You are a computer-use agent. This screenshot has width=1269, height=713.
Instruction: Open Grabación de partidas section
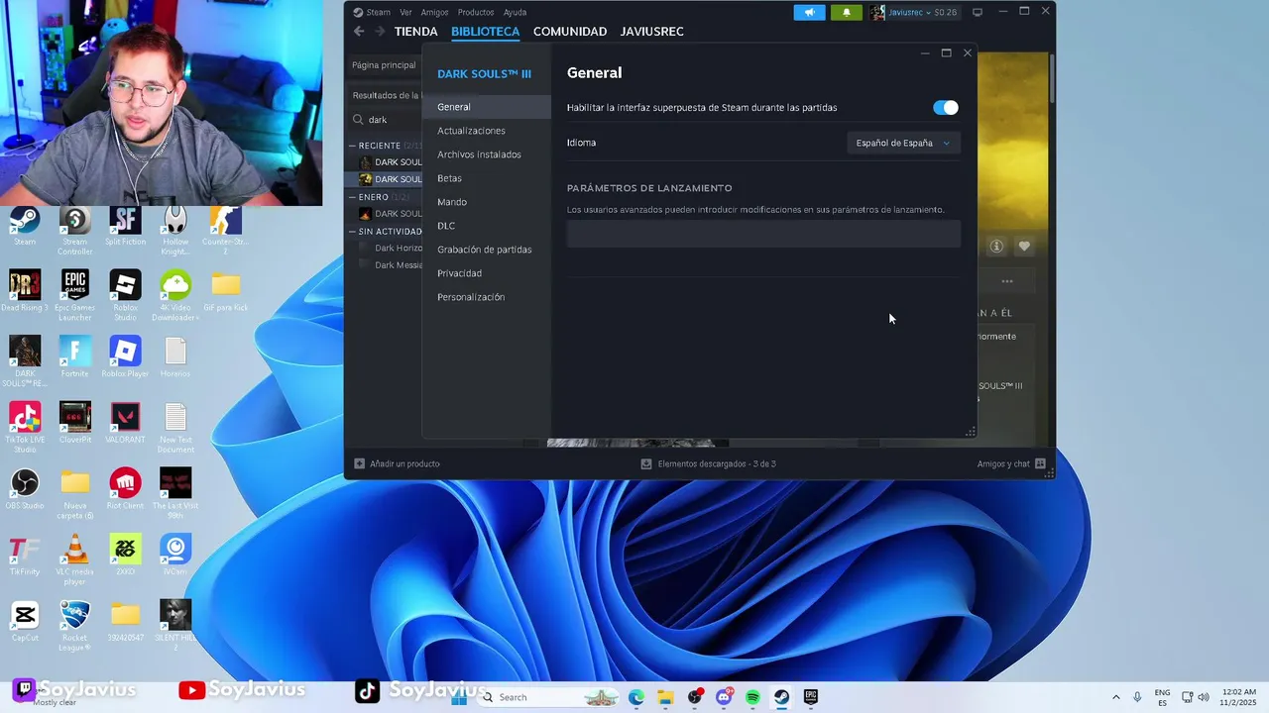[485, 250]
